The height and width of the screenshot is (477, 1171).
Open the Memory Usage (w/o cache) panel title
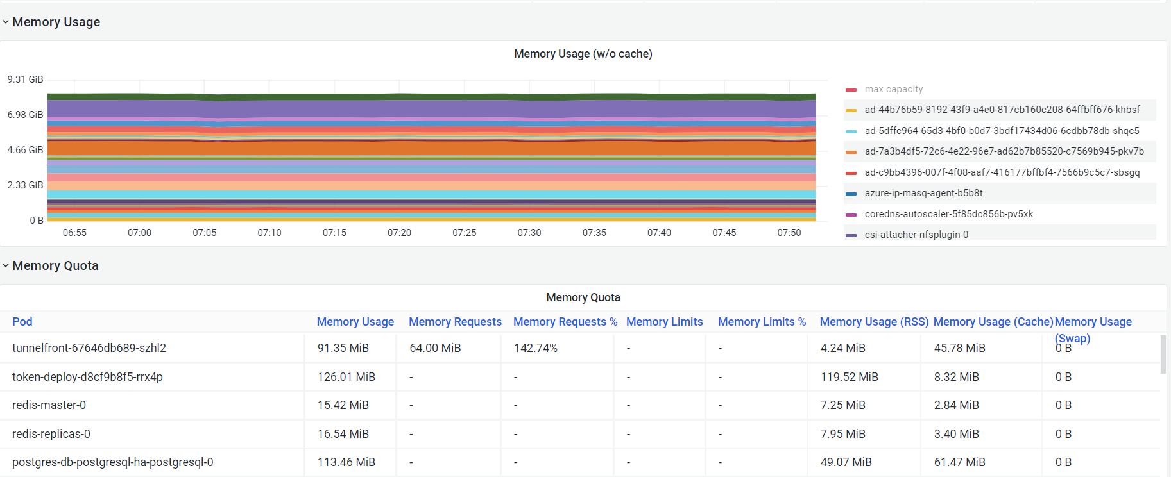[583, 54]
